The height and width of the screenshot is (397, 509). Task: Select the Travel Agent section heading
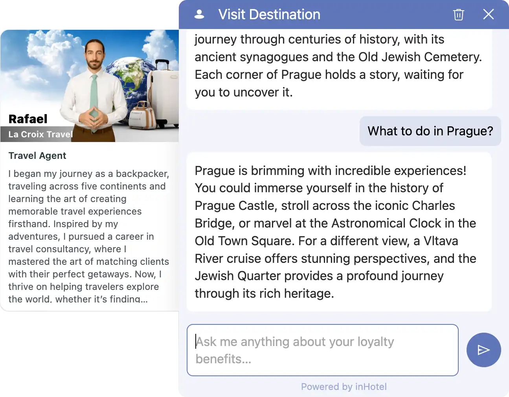coord(37,155)
